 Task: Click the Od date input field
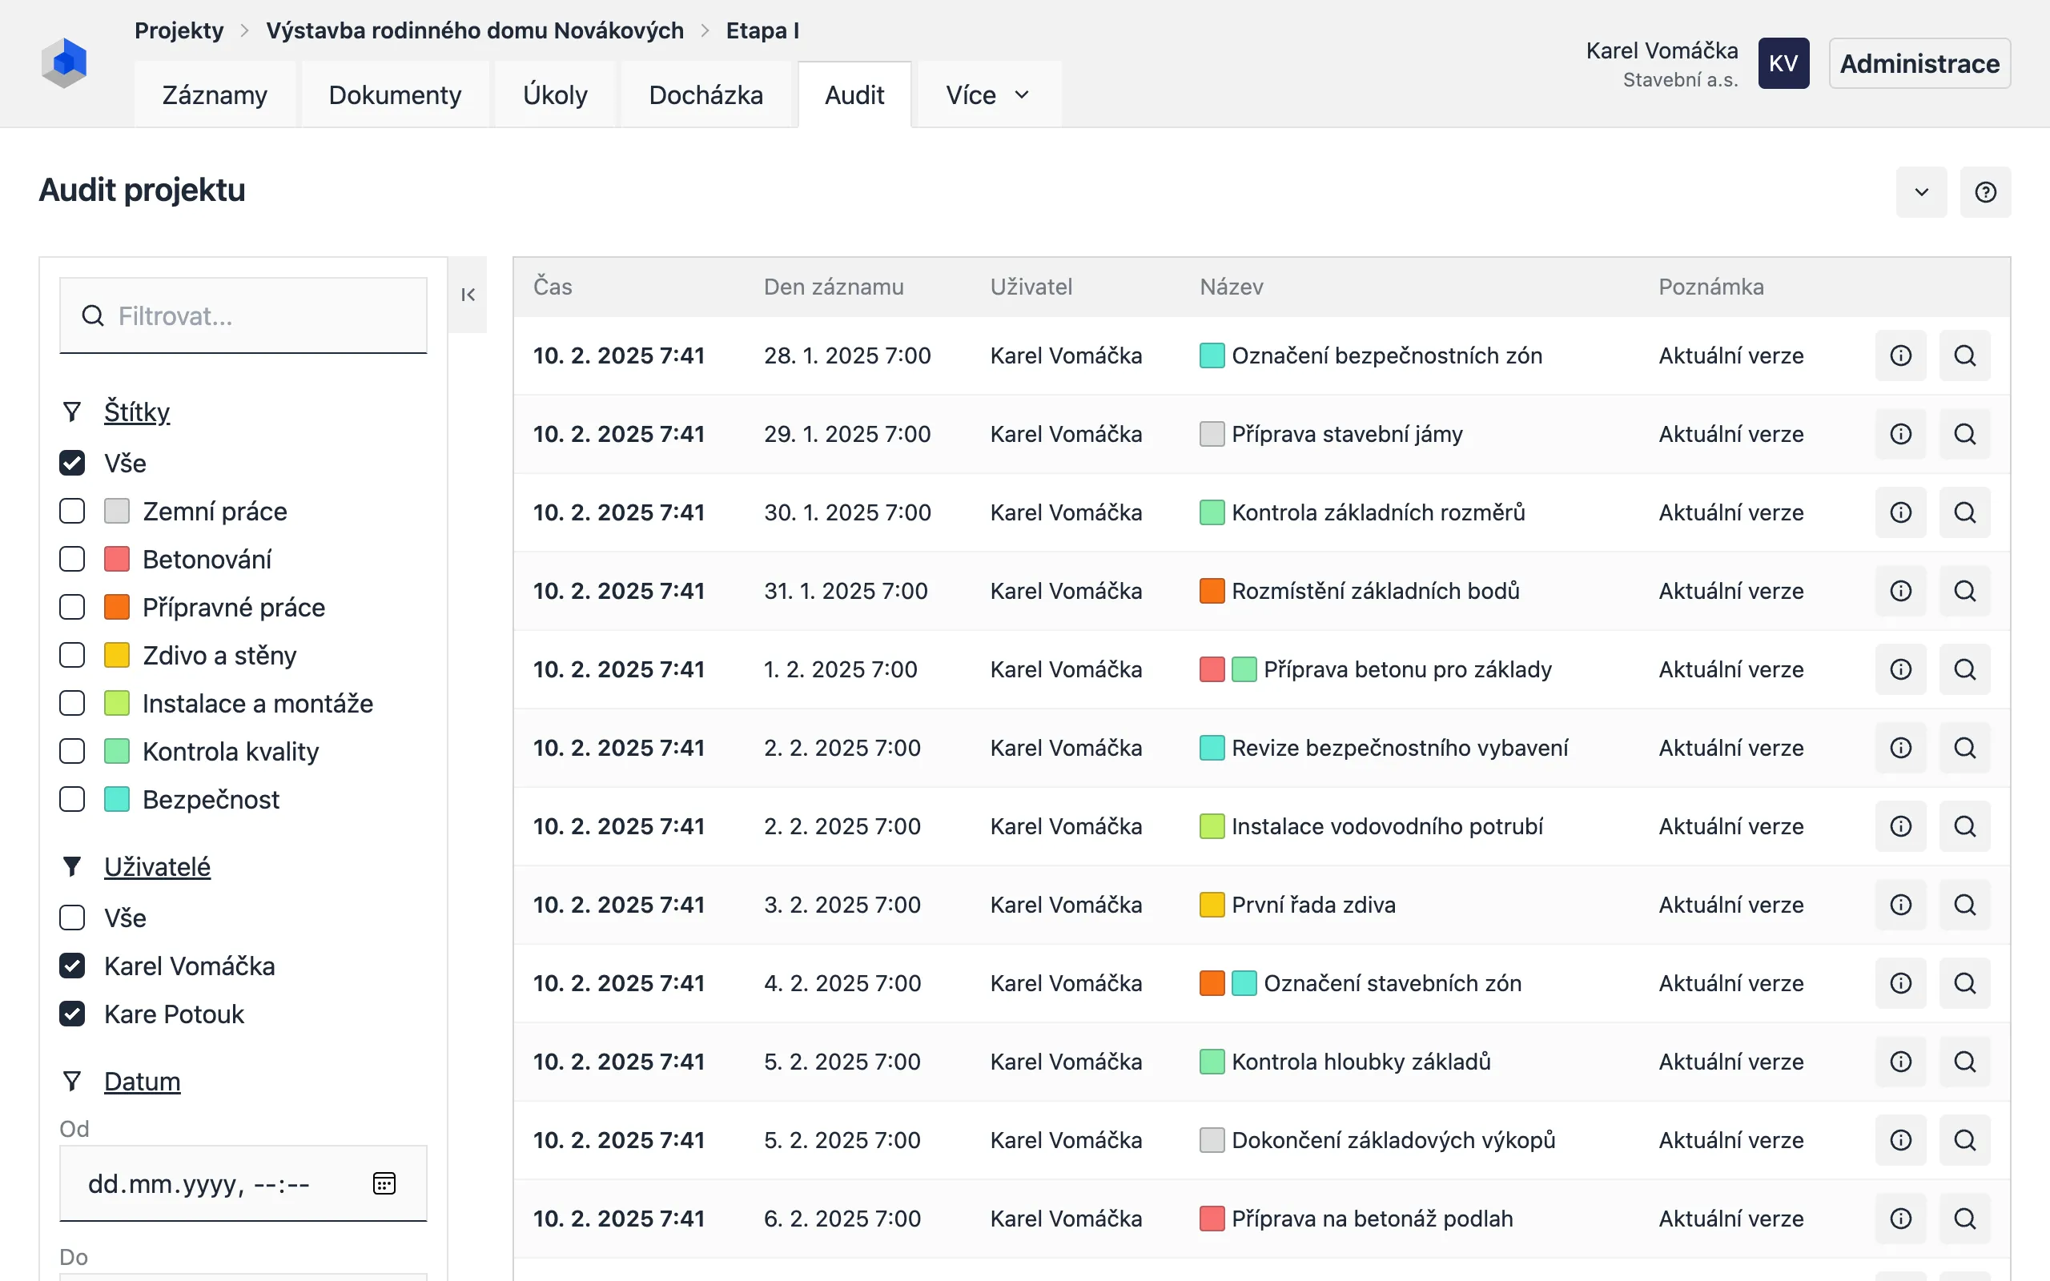[x=243, y=1183]
